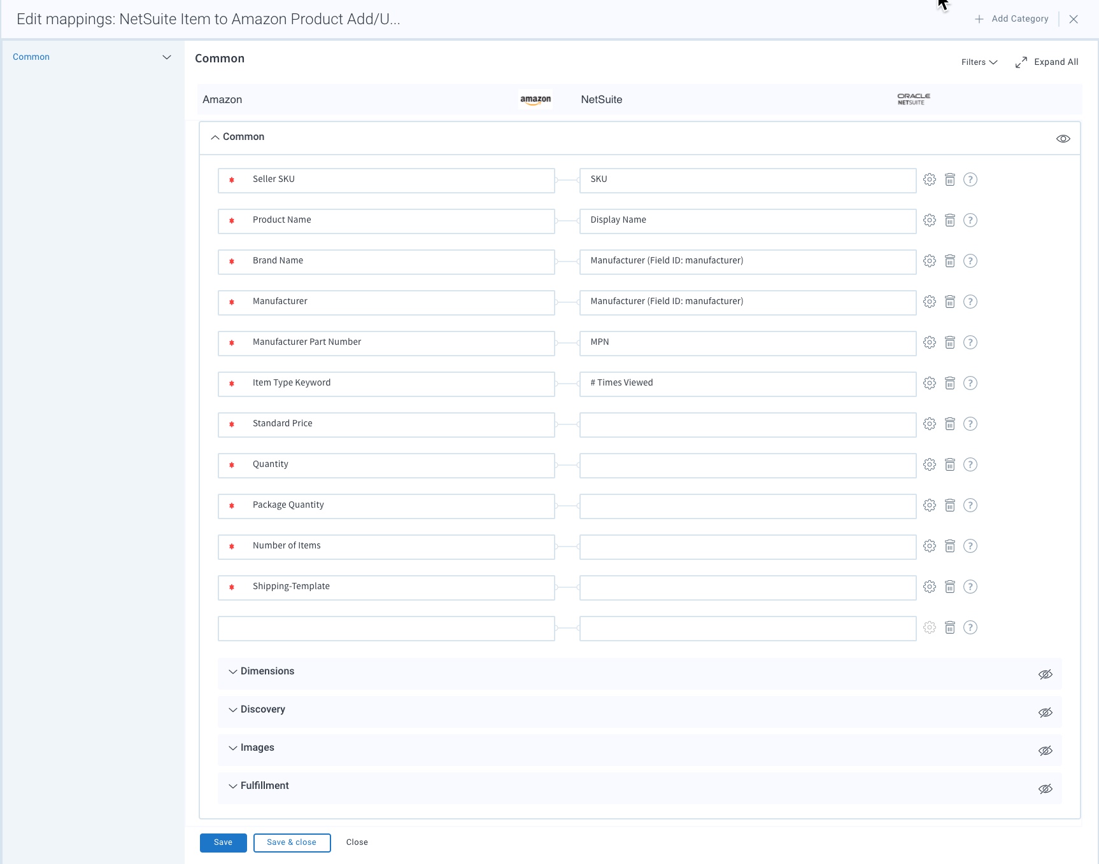
Task: Open help for Seller SKU mapping
Action: pyautogui.click(x=970, y=179)
